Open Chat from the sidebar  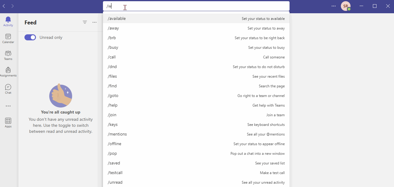tap(8, 89)
